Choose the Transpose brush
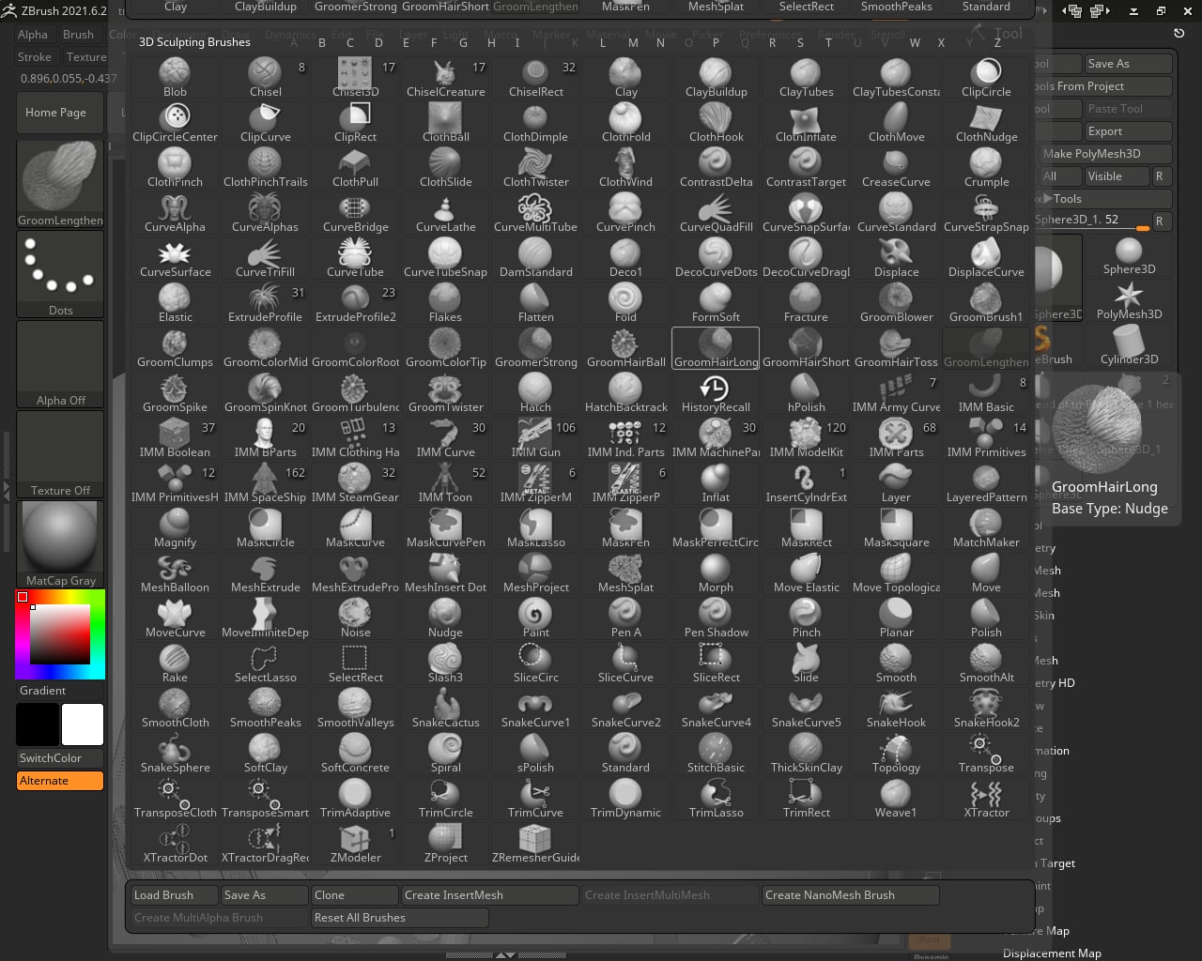This screenshot has height=961, width=1202. [986, 754]
